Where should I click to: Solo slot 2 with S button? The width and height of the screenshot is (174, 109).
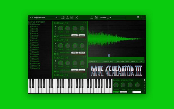coord(58,54)
